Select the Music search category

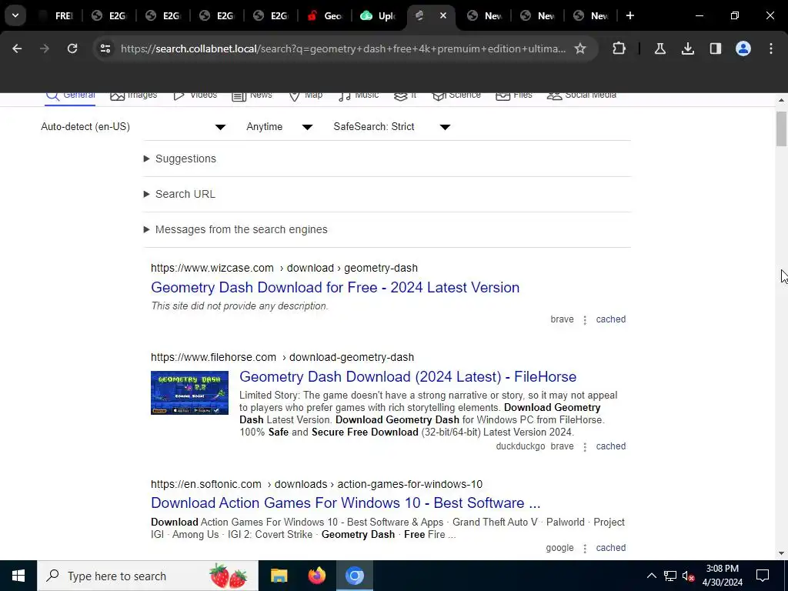(359, 95)
